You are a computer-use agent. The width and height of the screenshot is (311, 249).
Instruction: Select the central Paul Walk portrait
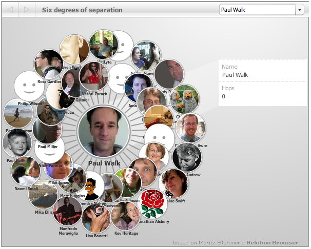pos(104,132)
